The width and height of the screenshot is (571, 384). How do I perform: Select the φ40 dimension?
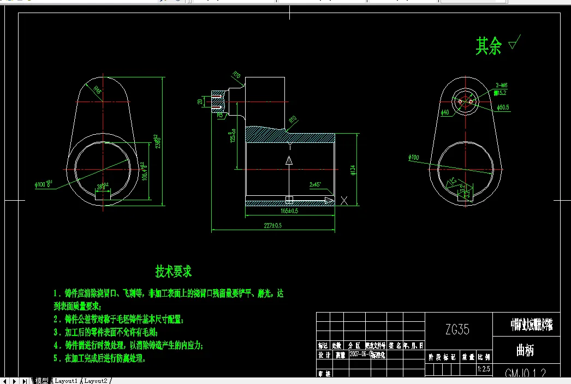pyautogui.click(x=445, y=112)
